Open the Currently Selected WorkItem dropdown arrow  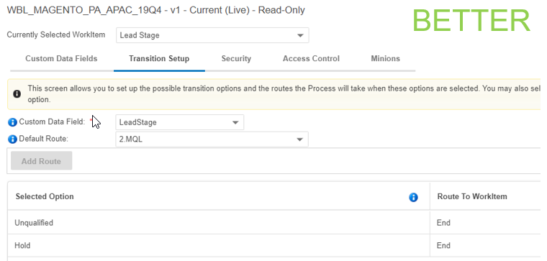point(300,35)
